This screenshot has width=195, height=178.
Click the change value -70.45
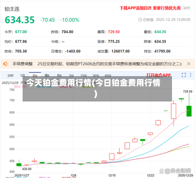tap(47, 20)
